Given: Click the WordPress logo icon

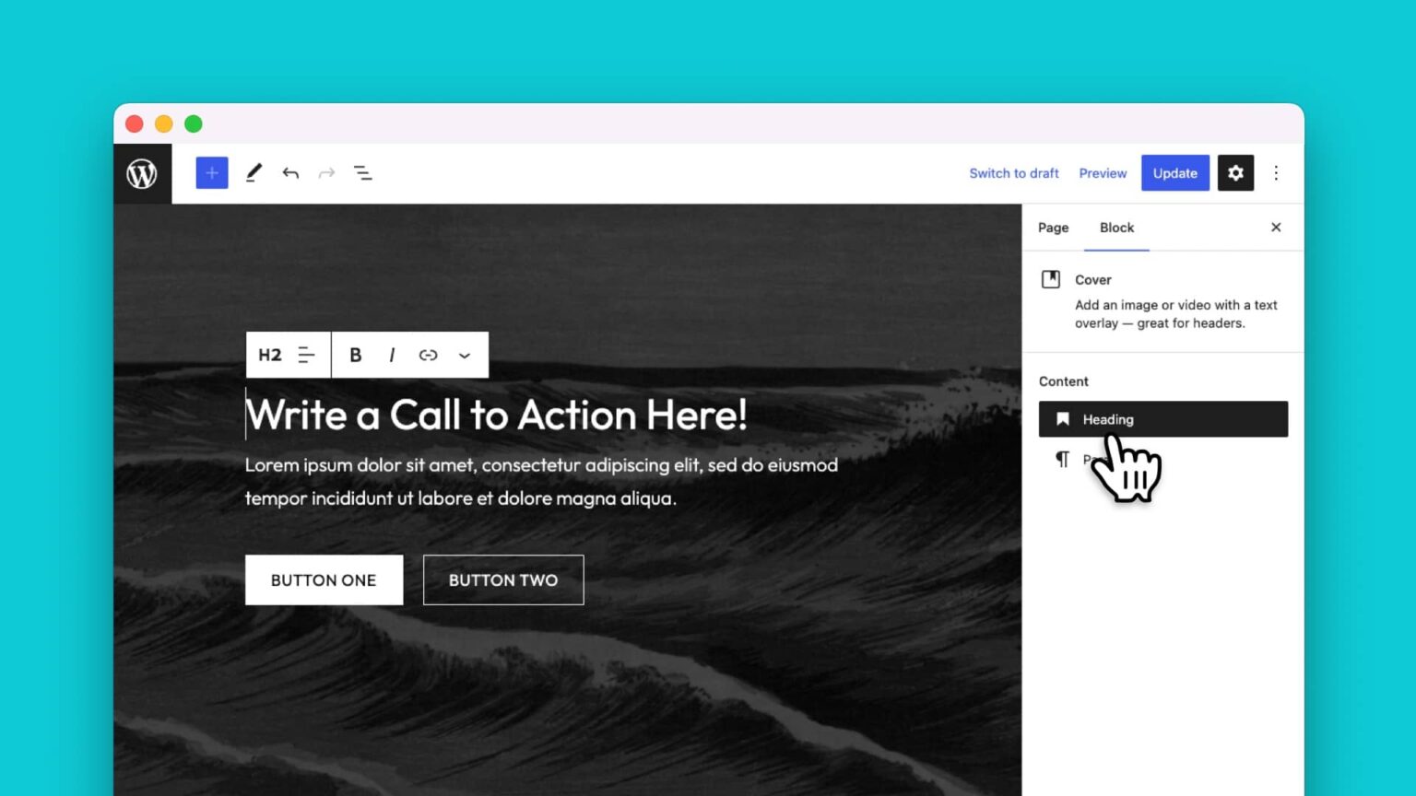Looking at the screenshot, I should (143, 172).
